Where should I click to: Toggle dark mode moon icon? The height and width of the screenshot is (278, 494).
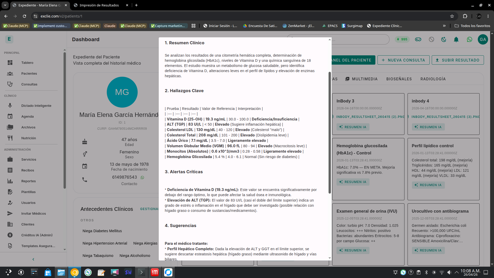pos(444,39)
